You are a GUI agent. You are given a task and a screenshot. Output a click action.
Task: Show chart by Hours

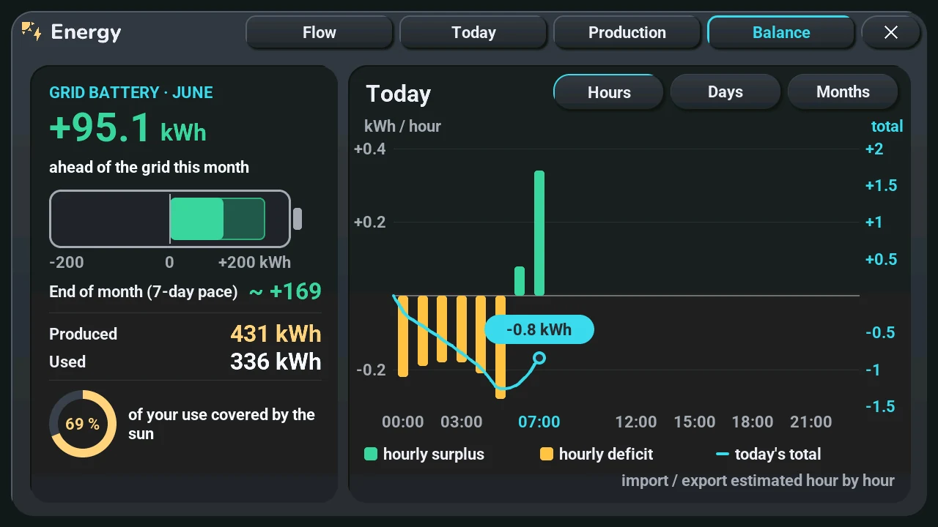point(609,92)
